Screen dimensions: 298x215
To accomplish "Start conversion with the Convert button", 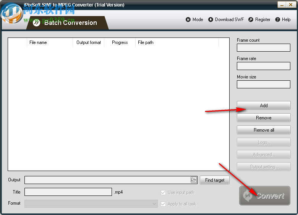I will (x=264, y=195).
